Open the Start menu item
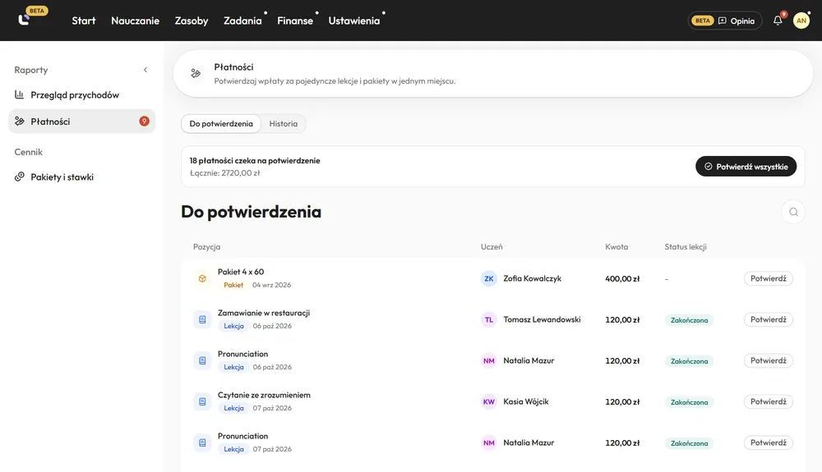Viewport: 822px width, 472px height. 84,21
